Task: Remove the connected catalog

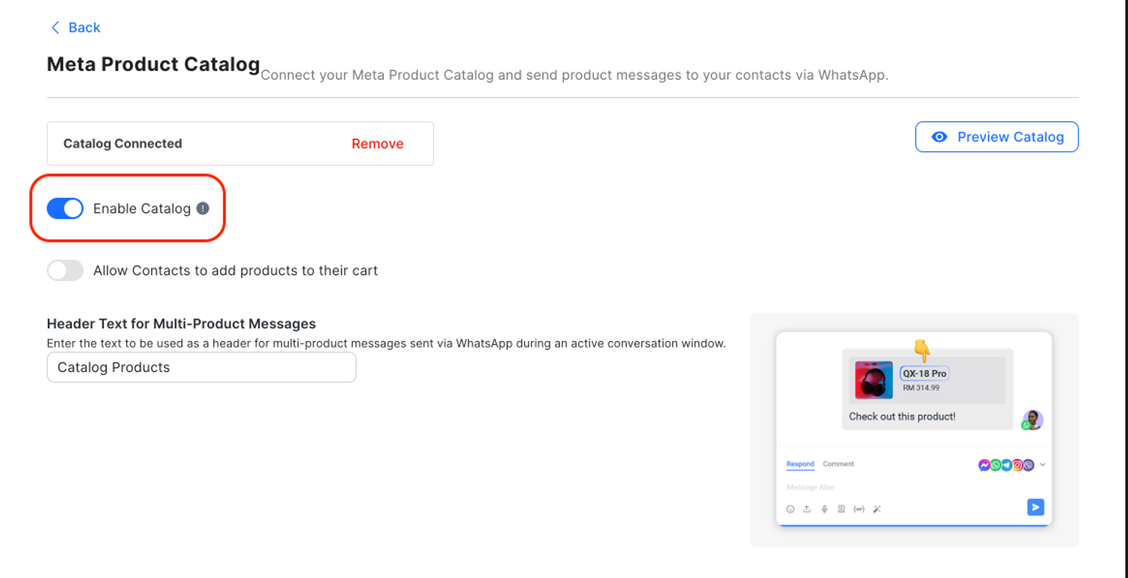Action: 377,144
